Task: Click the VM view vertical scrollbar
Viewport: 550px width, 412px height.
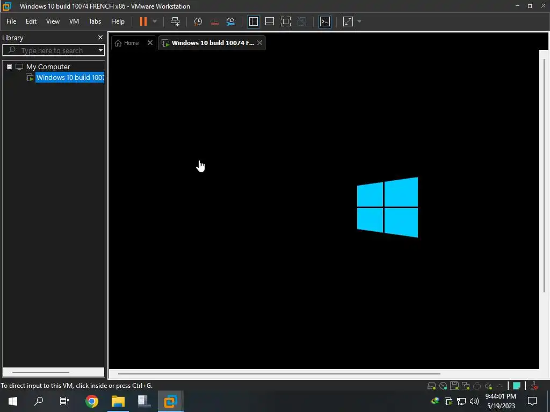Action: click(544, 175)
